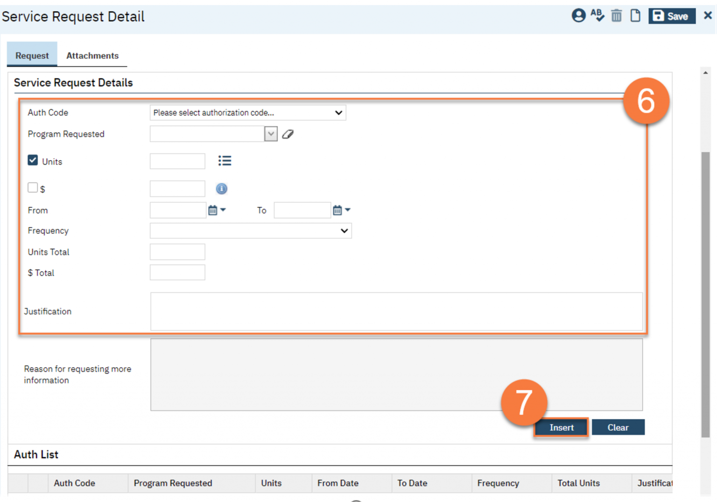Click the blue info icon beside dollar field

[221, 188]
